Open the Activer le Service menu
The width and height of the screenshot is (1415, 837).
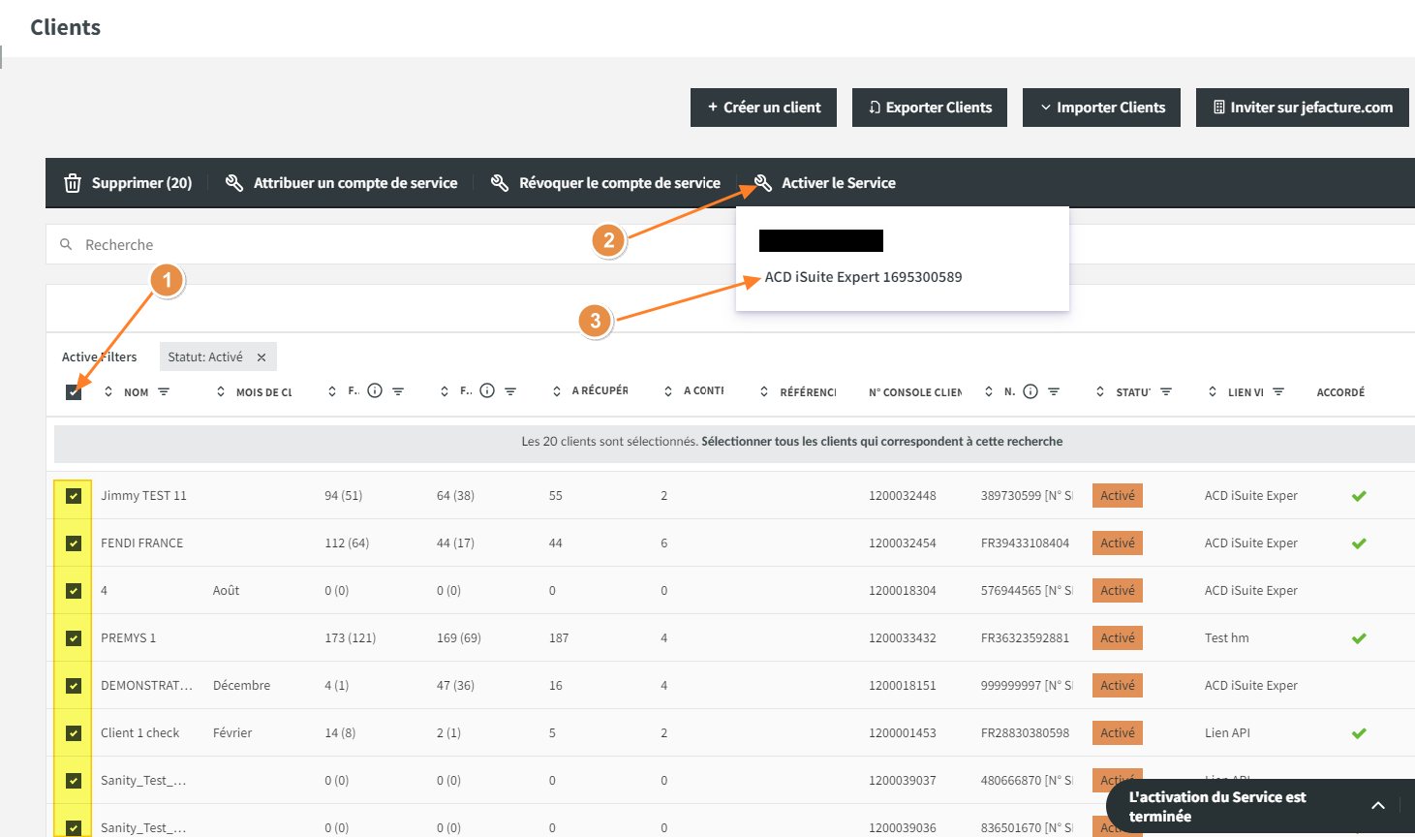[x=825, y=183]
